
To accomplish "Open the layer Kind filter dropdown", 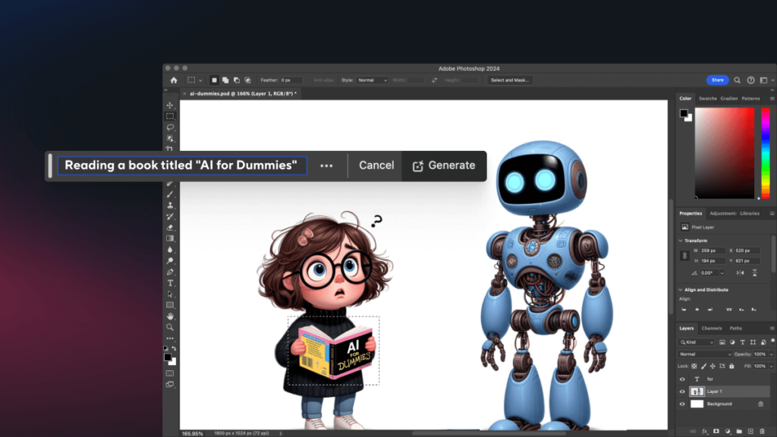I will 697,342.
